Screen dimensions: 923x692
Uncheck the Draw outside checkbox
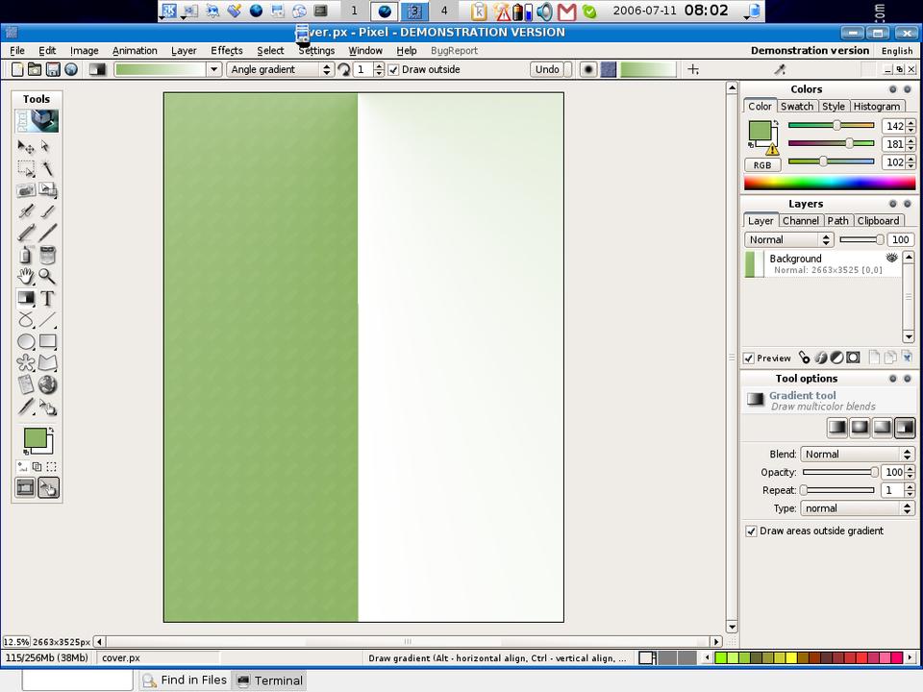tap(393, 69)
